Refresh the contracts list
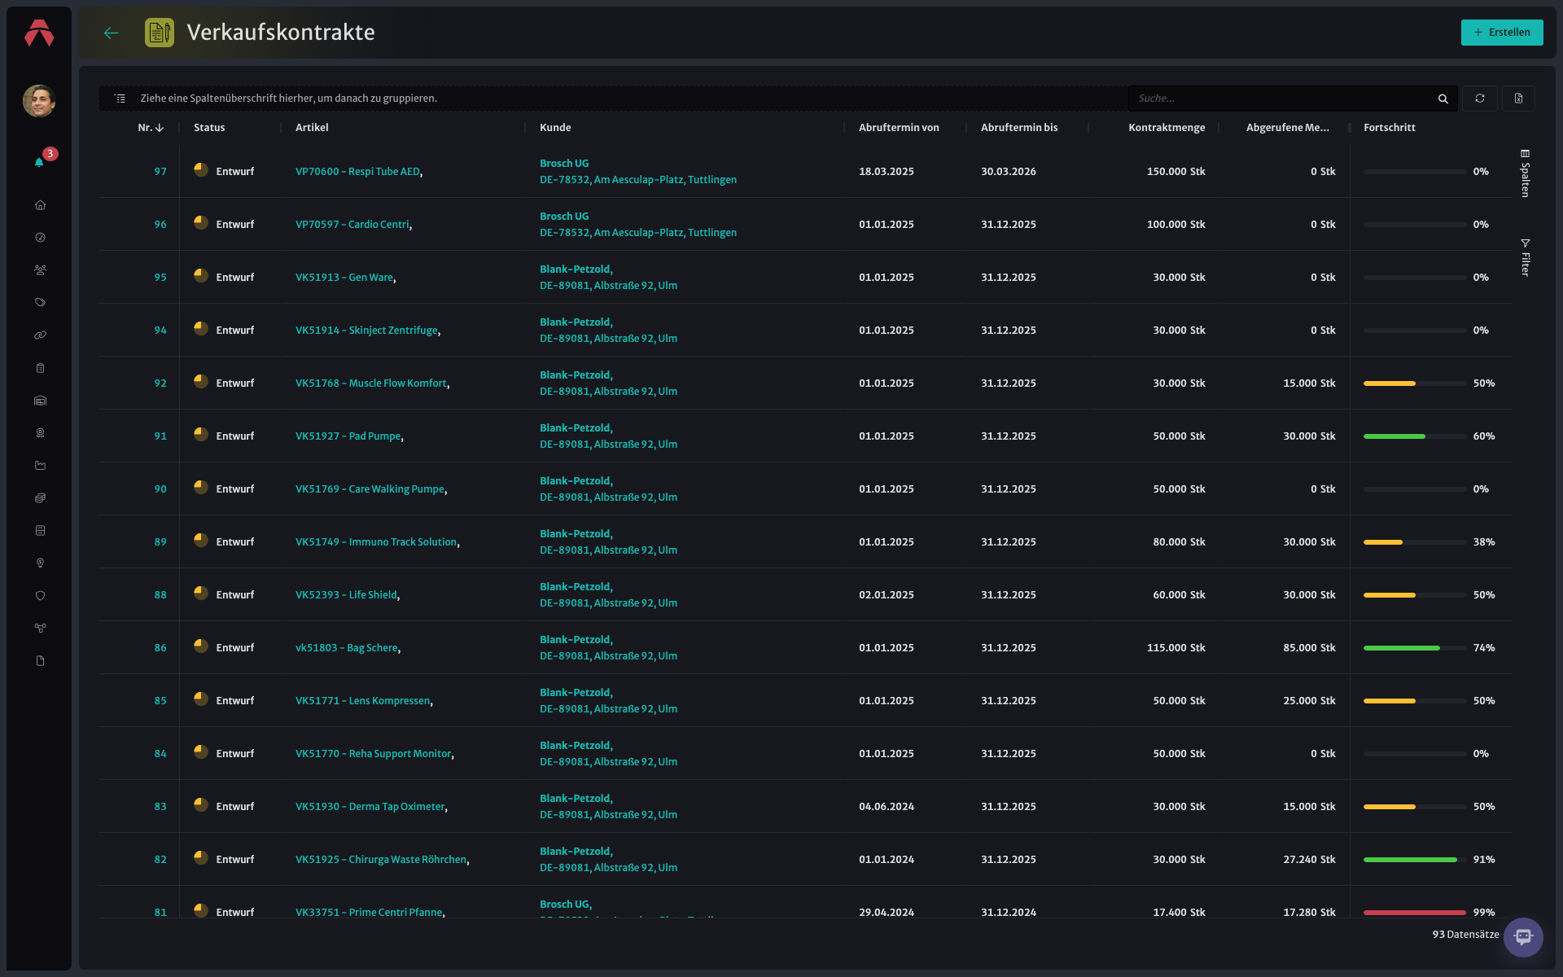The height and width of the screenshot is (977, 1563). pos(1480,99)
